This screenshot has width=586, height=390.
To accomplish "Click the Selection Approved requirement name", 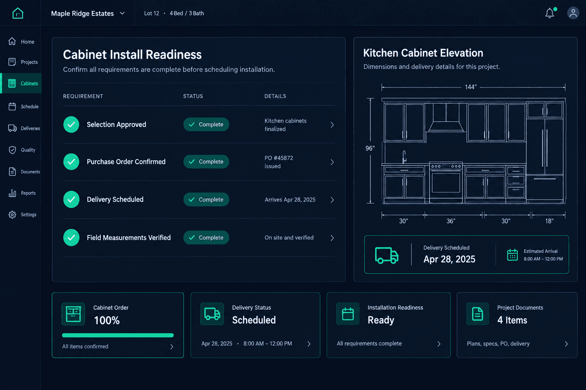I will pyautogui.click(x=116, y=125).
